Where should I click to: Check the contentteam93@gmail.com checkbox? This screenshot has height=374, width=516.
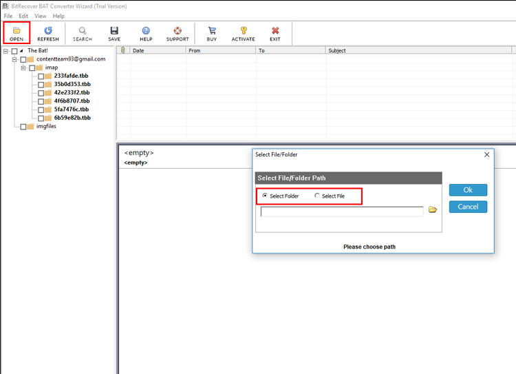coord(23,60)
